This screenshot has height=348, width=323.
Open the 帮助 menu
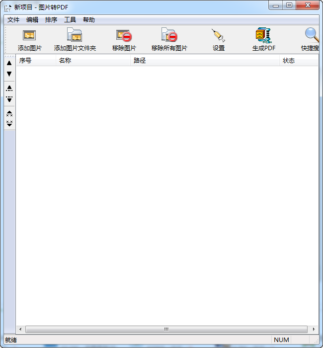[x=89, y=20]
